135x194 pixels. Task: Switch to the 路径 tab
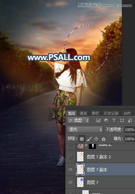pyautogui.click(x=95, y=113)
